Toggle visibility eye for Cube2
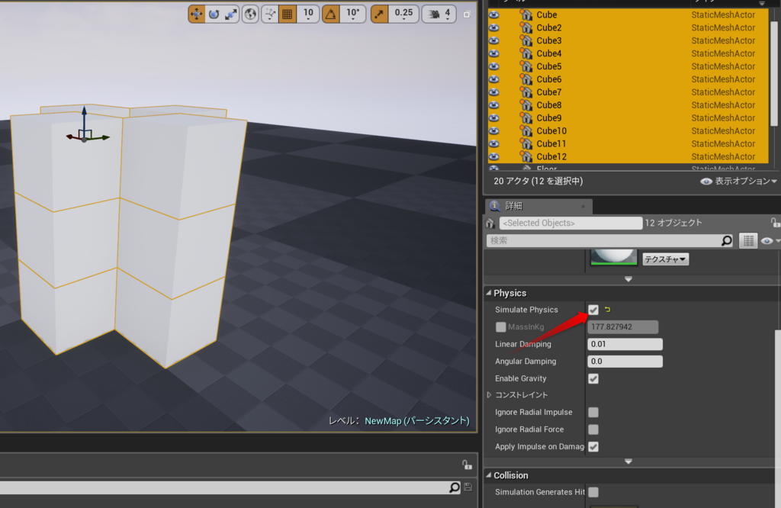The width and height of the screenshot is (781, 508). [x=493, y=28]
